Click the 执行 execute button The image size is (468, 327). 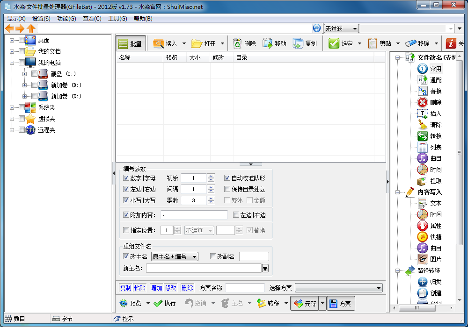pyautogui.click(x=164, y=303)
